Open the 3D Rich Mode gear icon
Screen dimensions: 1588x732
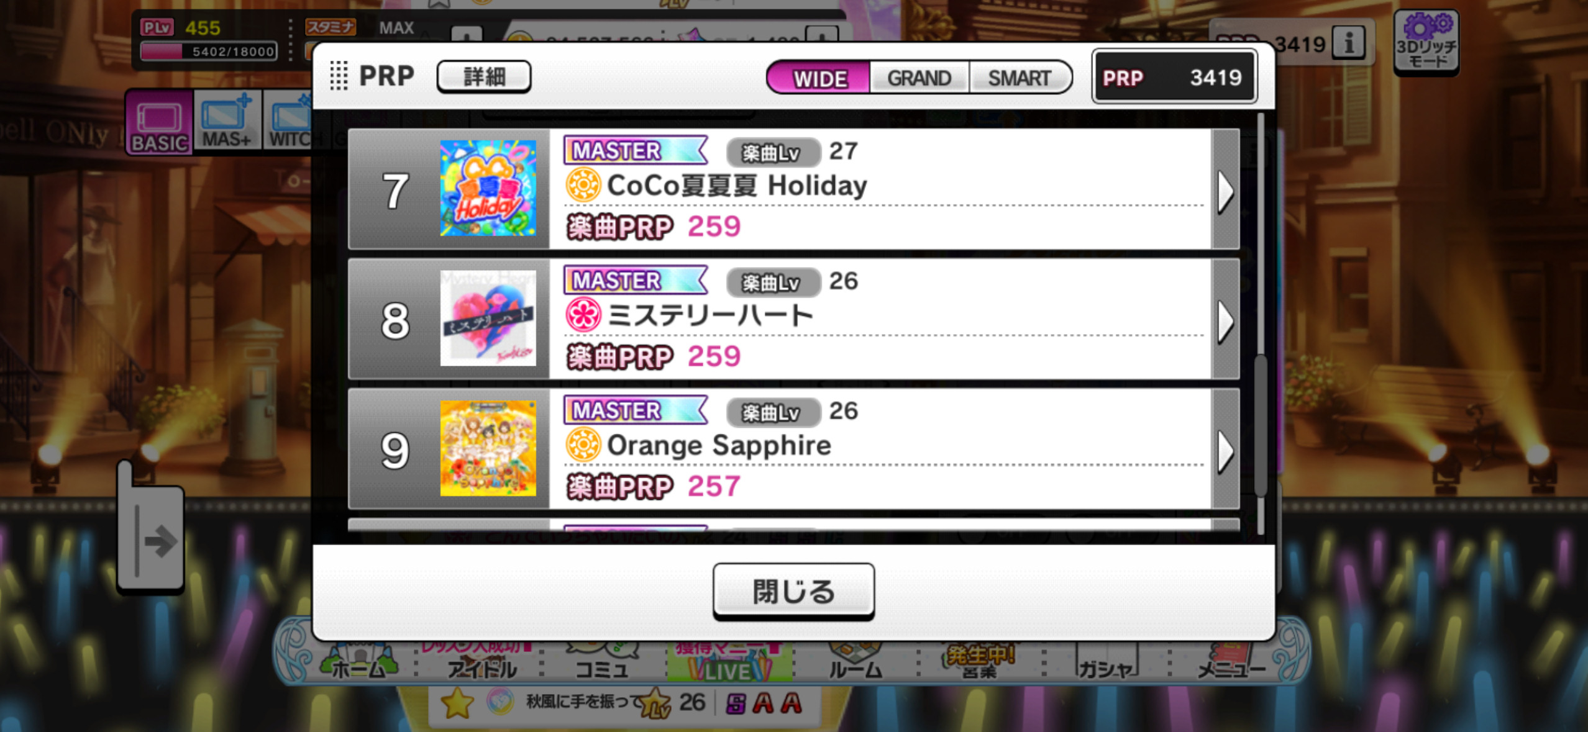[x=1426, y=42]
